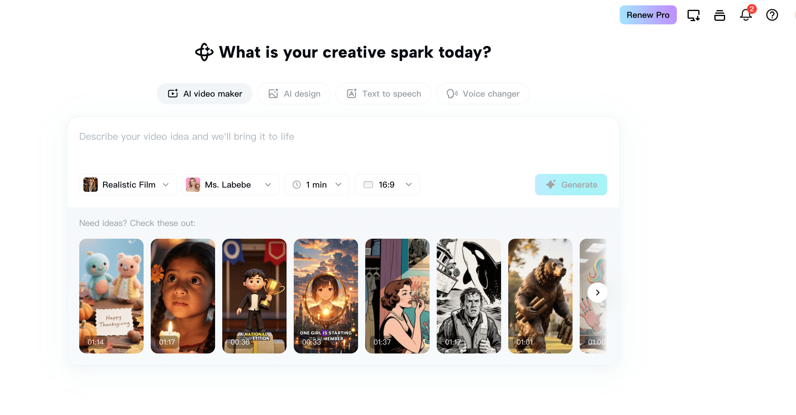Screen dimensions: 796x415
Task: Click the Ms. Labebe voice avatar
Action: pyautogui.click(x=193, y=185)
